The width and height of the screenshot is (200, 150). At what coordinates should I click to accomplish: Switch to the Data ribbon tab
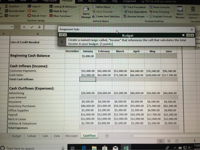pyautogui.click(x=80, y=1)
